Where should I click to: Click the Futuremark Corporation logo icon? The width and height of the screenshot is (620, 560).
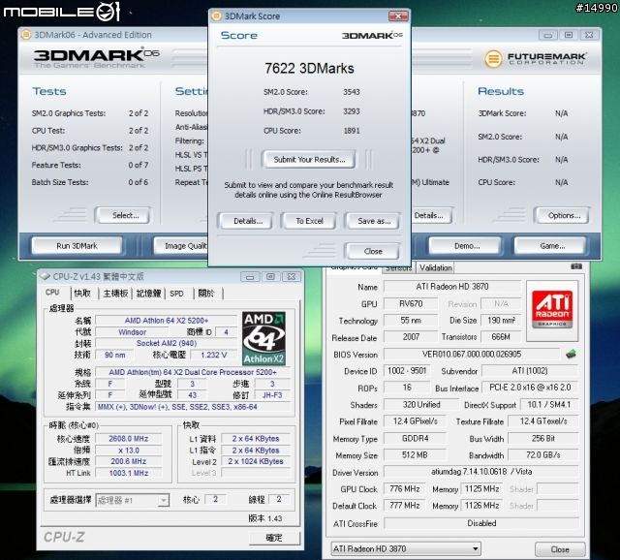[x=493, y=59]
